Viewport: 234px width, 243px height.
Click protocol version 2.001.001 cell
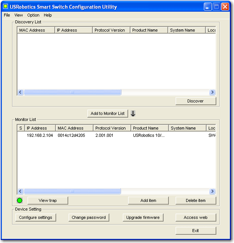point(104,135)
